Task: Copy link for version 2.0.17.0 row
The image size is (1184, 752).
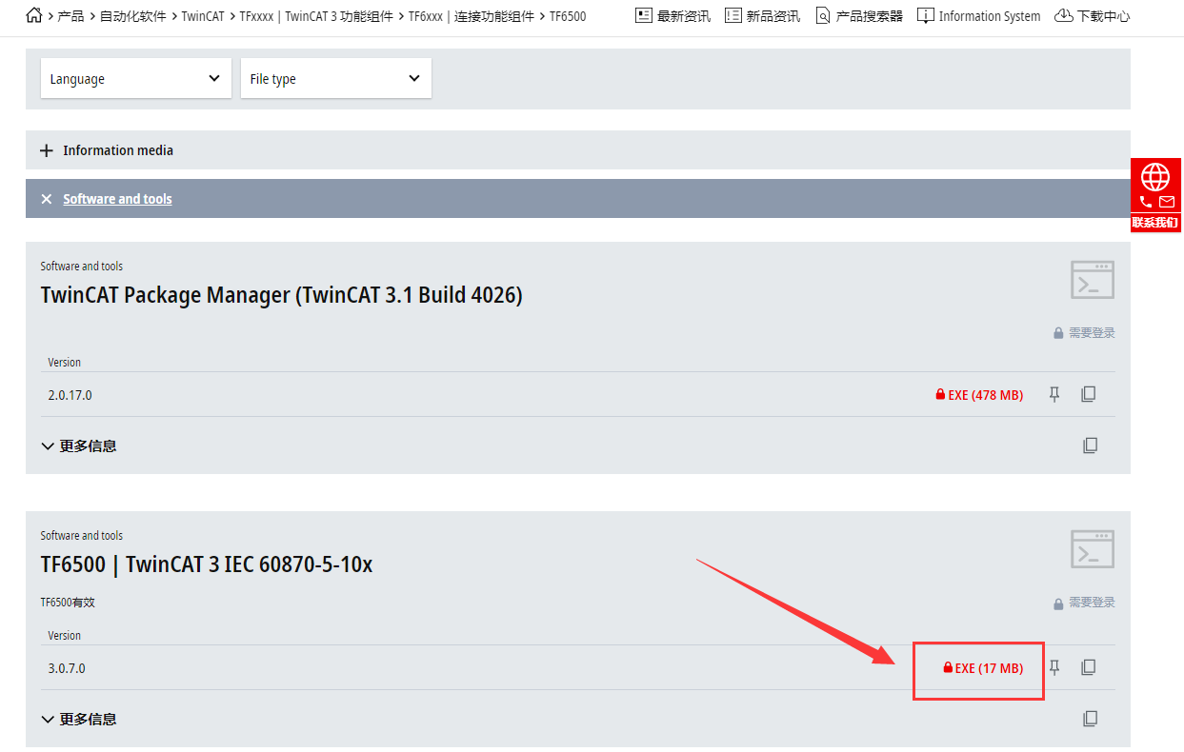Action: pos(1089,394)
